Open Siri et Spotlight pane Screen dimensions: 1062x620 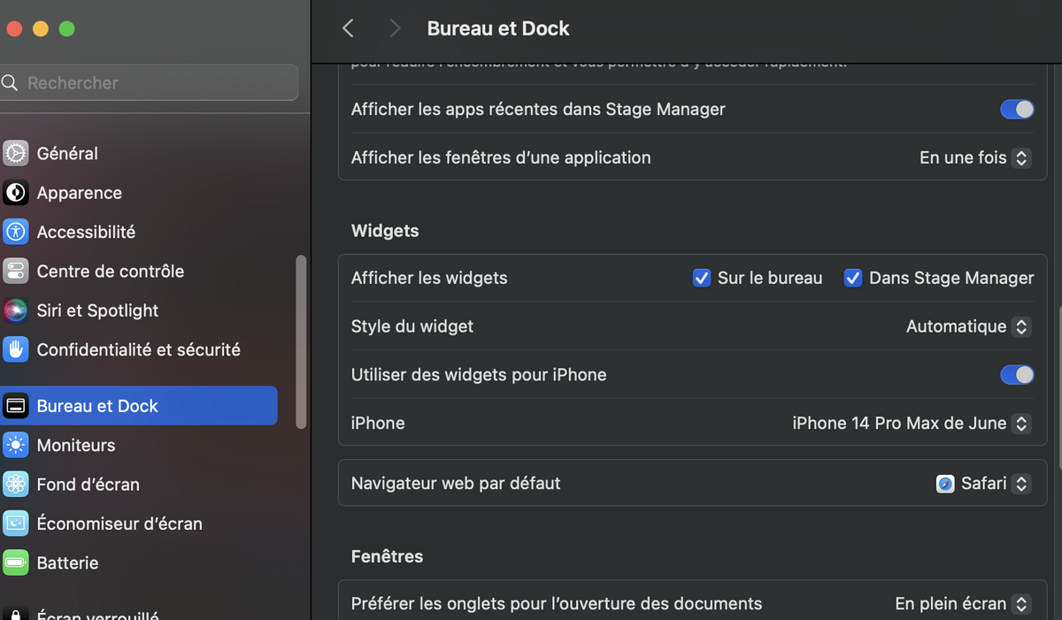point(139,310)
